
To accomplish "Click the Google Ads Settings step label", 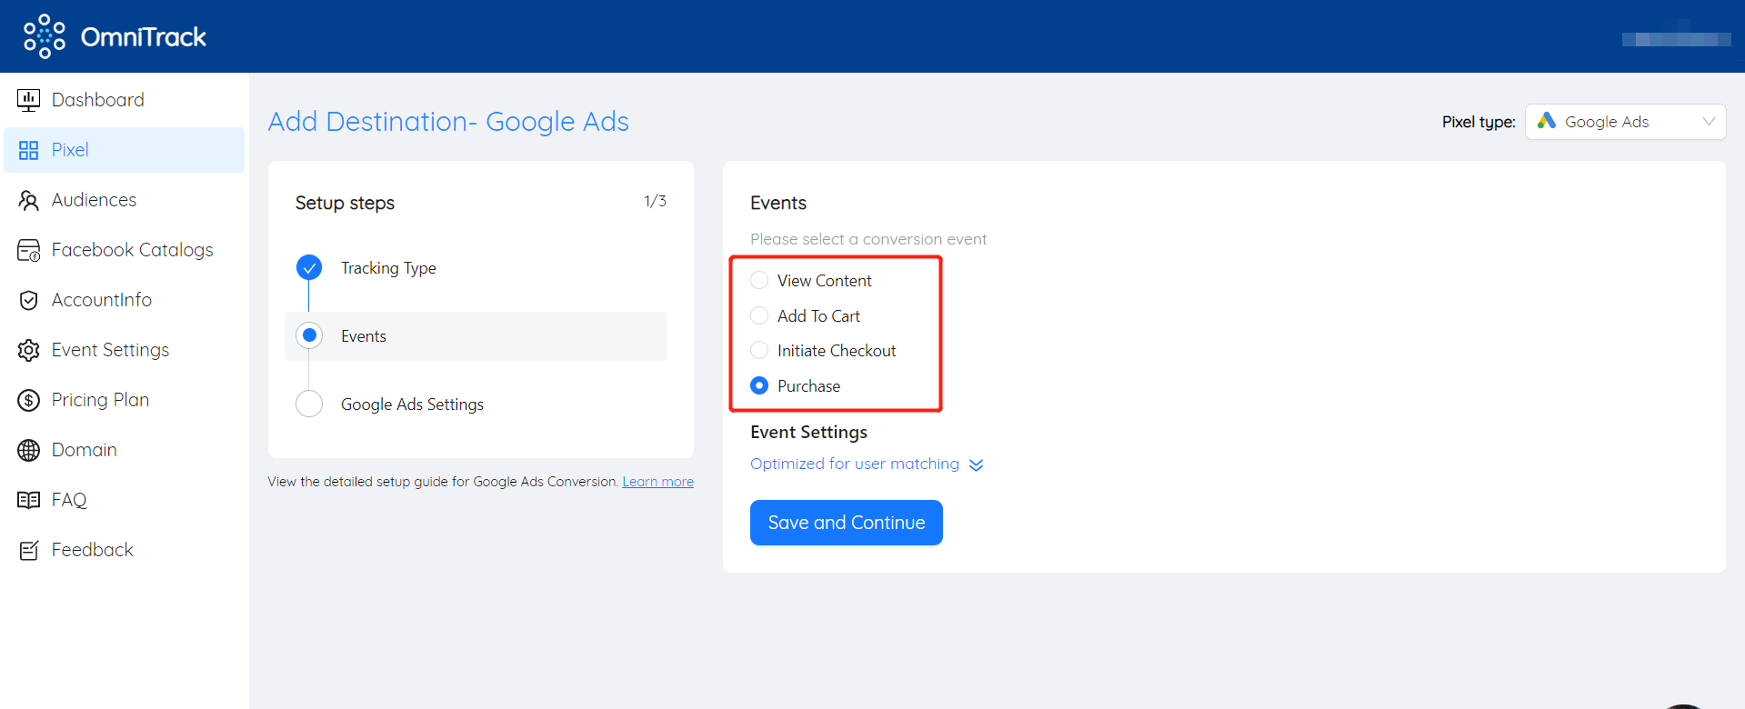I will coord(412,404).
